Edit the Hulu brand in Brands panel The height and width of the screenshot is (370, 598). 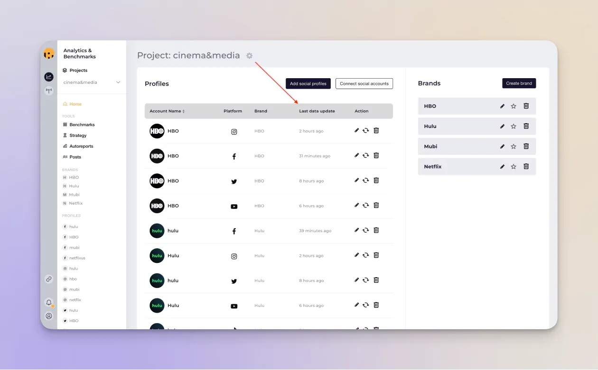point(503,126)
